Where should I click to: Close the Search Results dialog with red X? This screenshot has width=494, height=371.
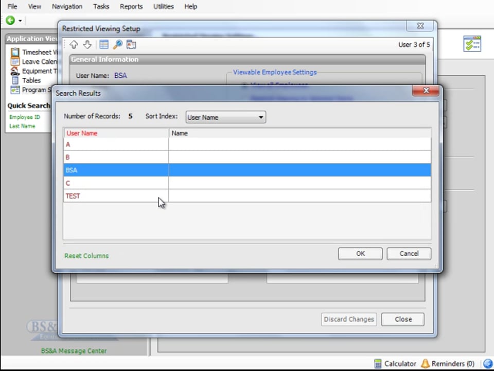[426, 91]
